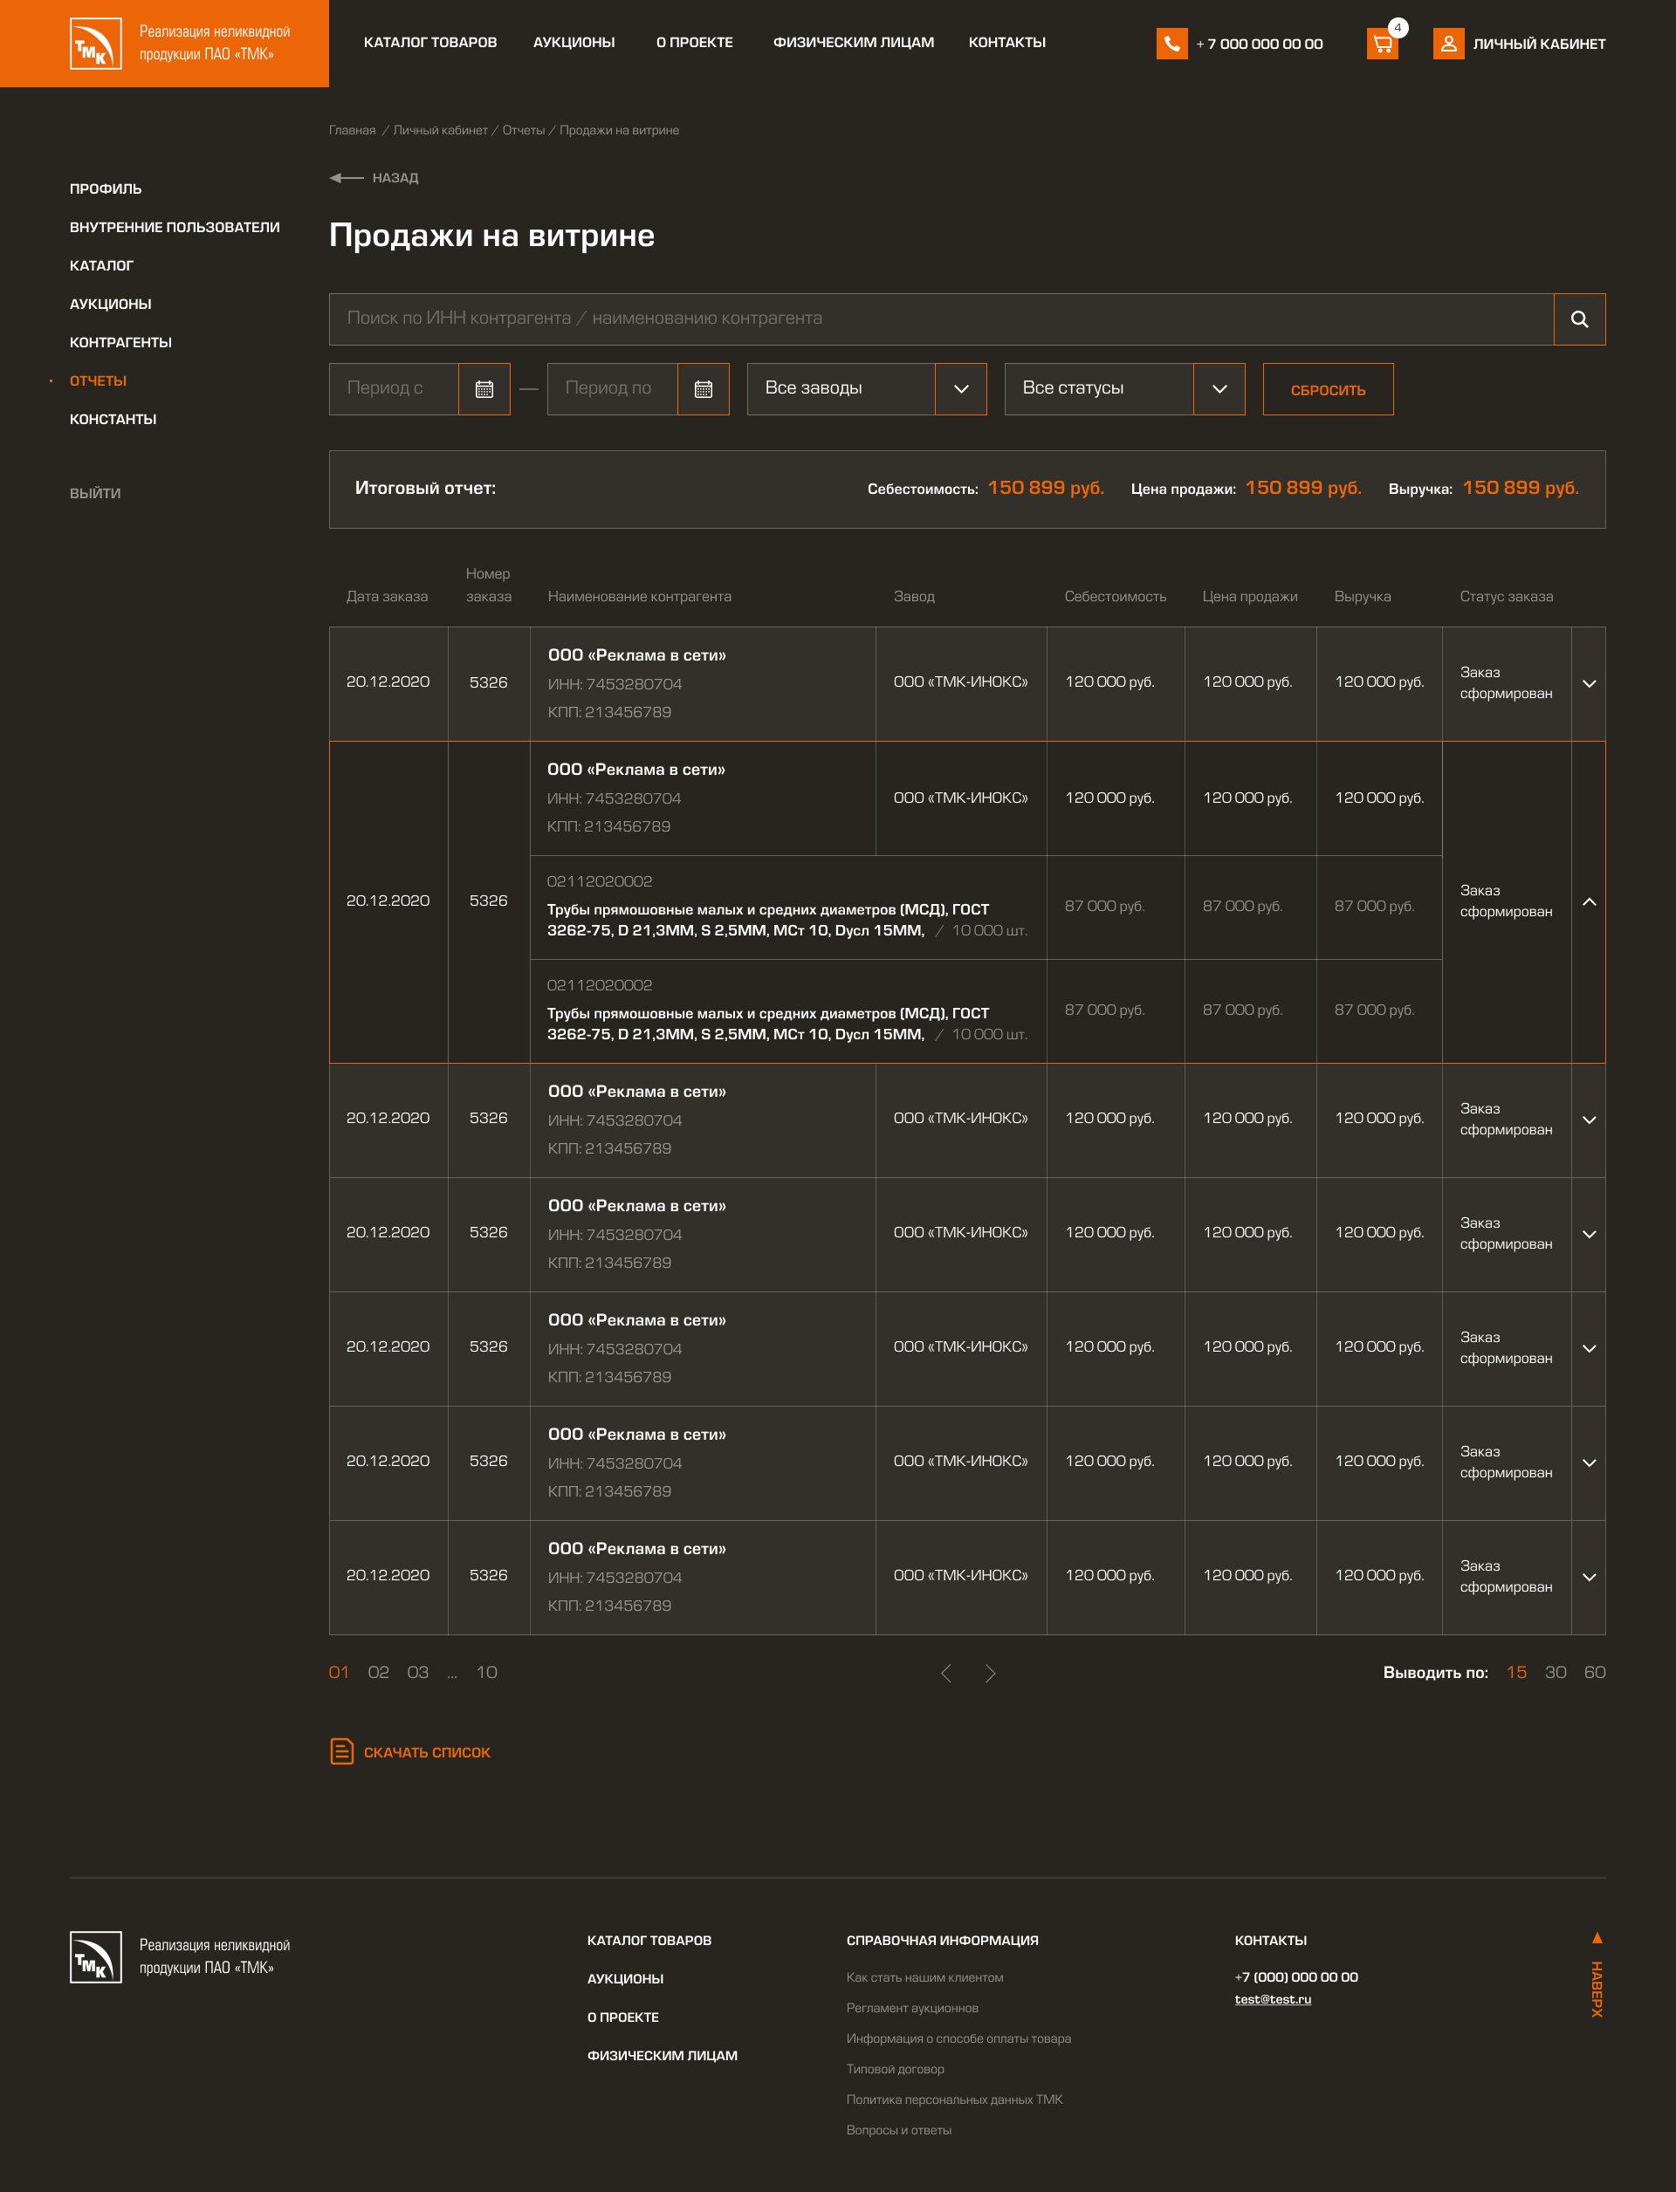Expand the sixth order row chevron
The height and width of the screenshot is (2192, 1676).
tap(1590, 1463)
